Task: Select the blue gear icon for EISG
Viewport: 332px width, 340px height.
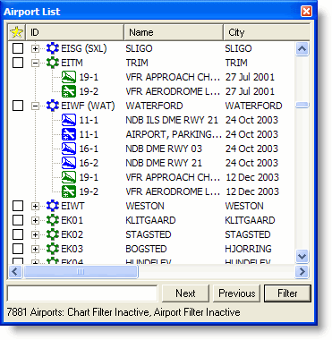Action: 53,48
